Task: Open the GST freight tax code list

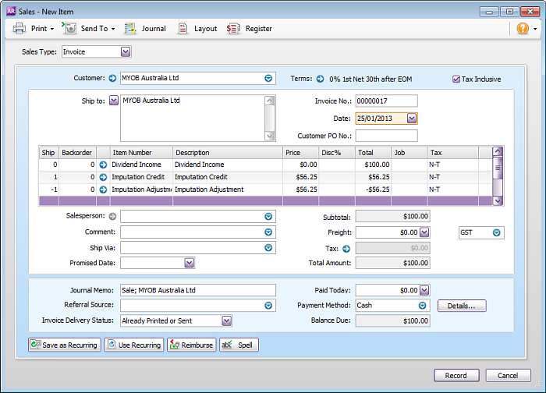Action: pyautogui.click(x=497, y=232)
